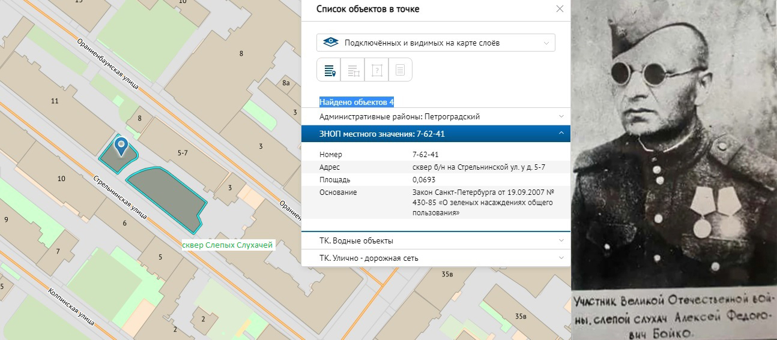The width and height of the screenshot is (777, 340).
Task: Click the blue location pin marker on the map
Action: 121,146
